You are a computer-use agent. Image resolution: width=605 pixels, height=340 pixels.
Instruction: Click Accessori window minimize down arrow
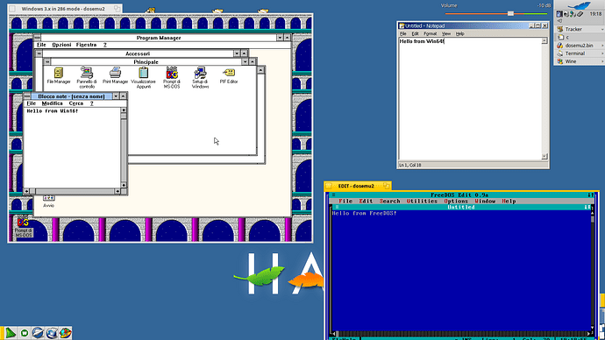(x=237, y=53)
